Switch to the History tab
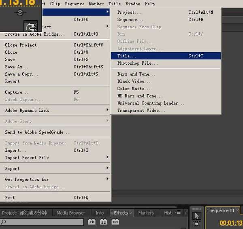Viewport: 243px width, 229px height. [x=168, y=213]
